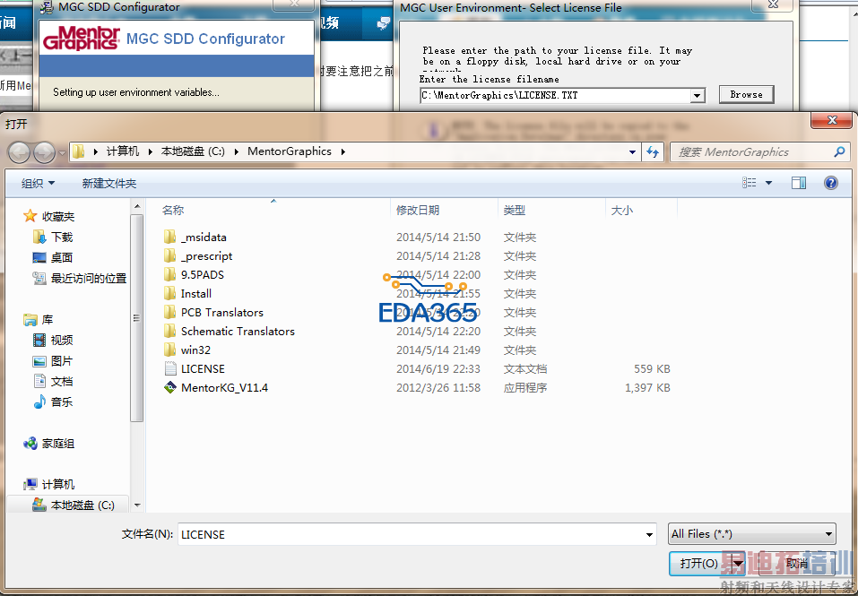Open the 图片 library
The height and width of the screenshot is (596, 858).
[x=62, y=361]
